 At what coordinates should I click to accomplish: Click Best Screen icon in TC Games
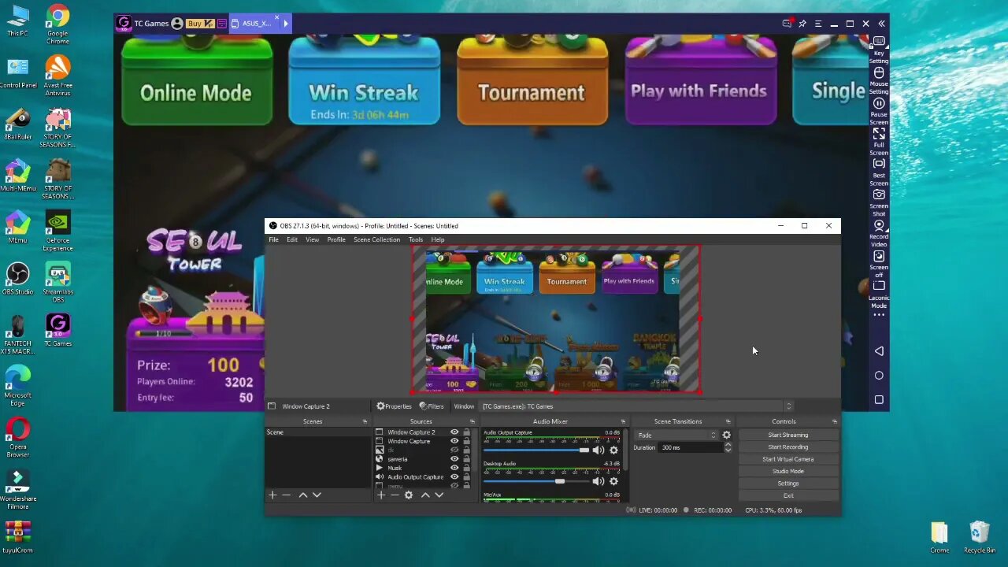click(879, 164)
